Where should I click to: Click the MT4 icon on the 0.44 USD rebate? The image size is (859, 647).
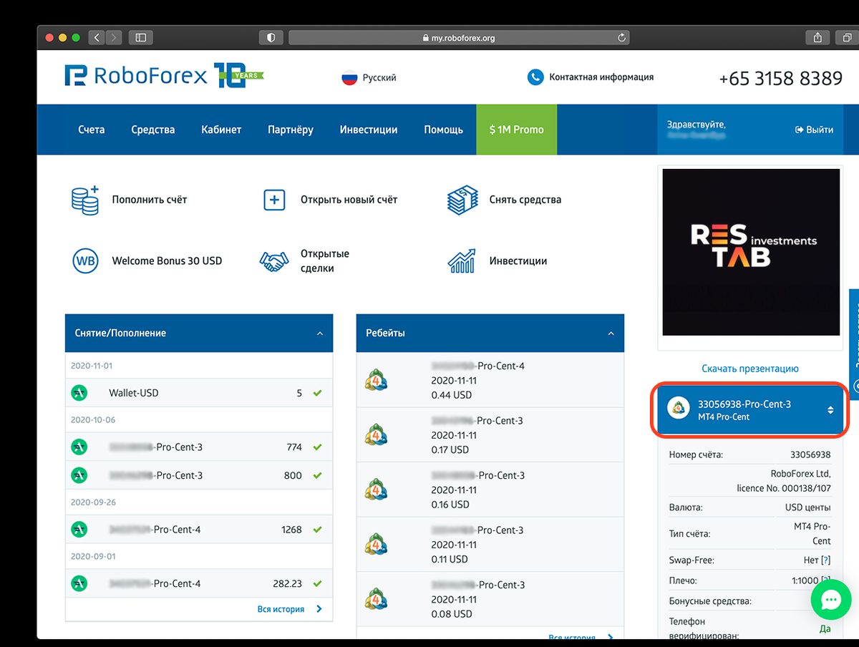click(376, 380)
